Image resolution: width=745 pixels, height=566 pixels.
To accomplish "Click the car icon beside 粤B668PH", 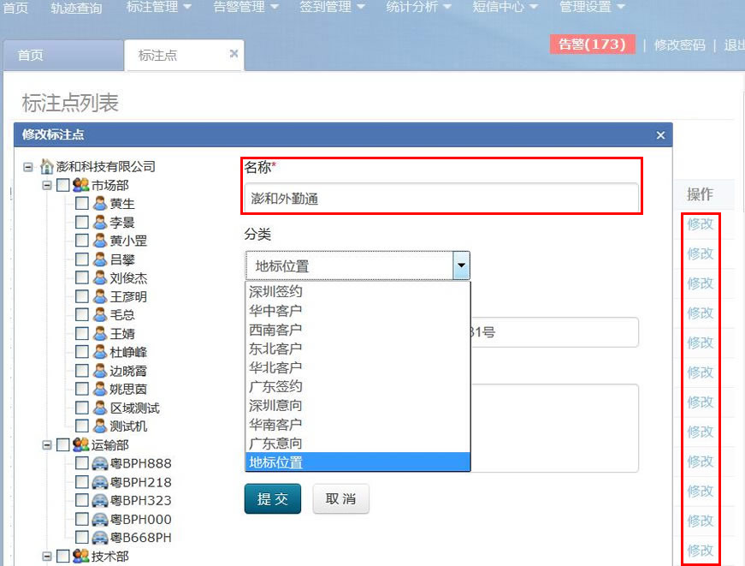I will [100, 538].
